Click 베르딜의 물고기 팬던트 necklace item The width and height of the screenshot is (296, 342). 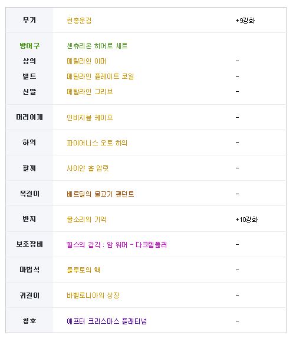[100, 194]
